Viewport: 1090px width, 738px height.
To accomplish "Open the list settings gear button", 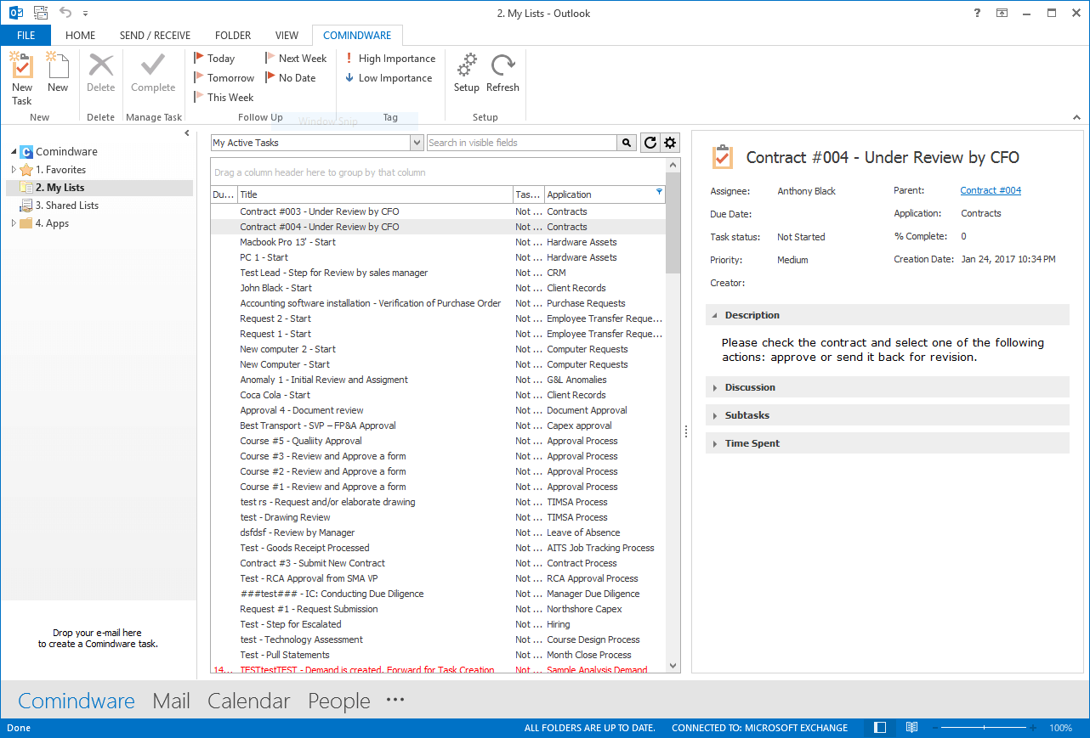I will (670, 143).
